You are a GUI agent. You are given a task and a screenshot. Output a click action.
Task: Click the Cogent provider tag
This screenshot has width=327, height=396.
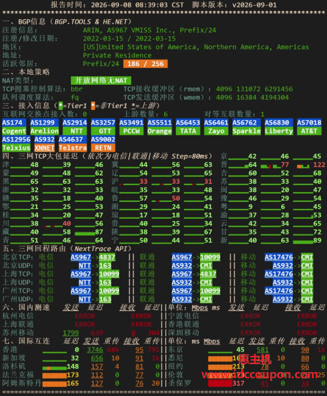pyautogui.click(x=14, y=131)
